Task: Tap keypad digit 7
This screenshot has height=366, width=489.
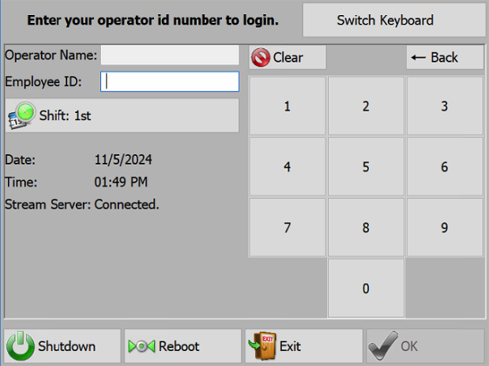Action: pyautogui.click(x=288, y=227)
